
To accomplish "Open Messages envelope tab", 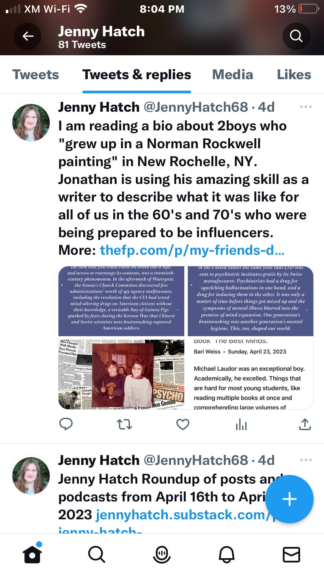I will (x=291, y=554).
